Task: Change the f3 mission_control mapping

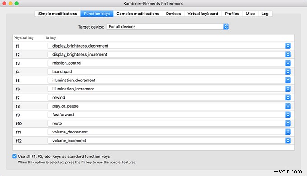Action: [x=169, y=63]
